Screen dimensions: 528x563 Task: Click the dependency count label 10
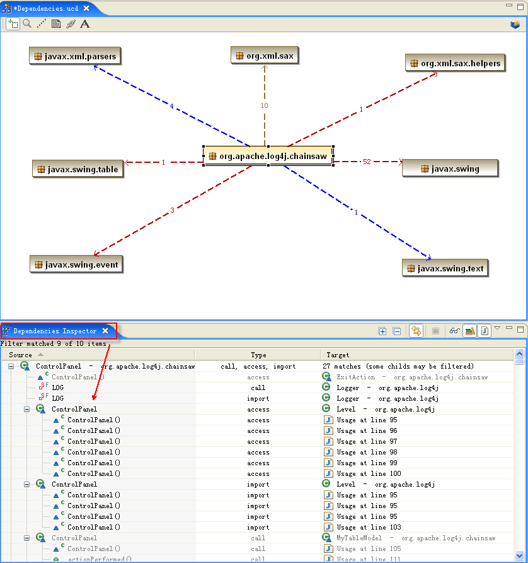pos(265,105)
